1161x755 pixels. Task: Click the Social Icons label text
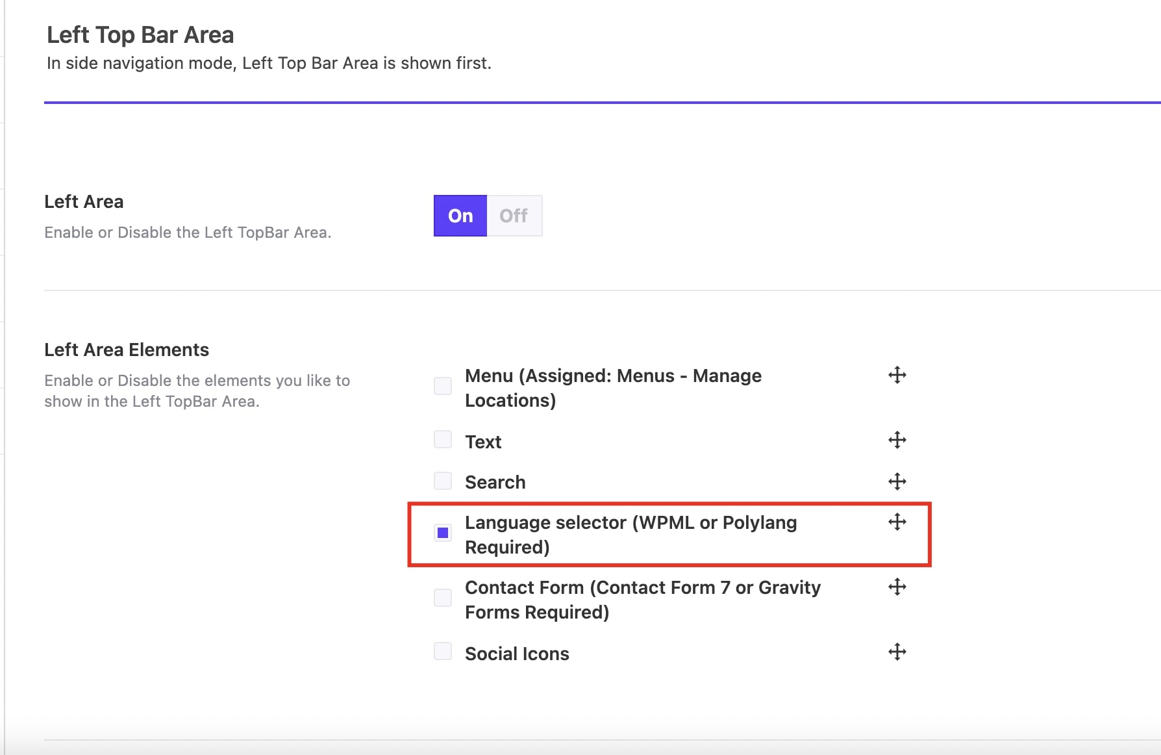click(516, 654)
